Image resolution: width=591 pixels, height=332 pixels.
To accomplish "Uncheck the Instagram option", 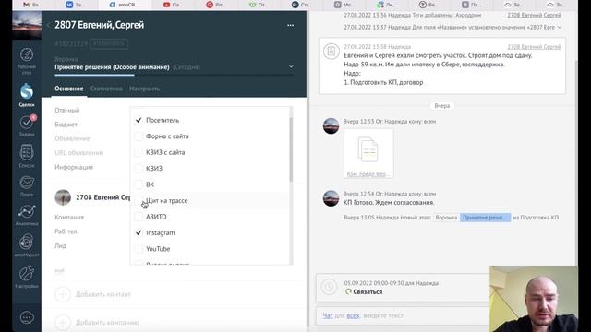I will (139, 232).
